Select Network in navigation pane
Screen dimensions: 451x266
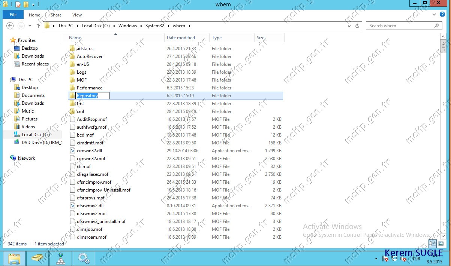coord(26,158)
